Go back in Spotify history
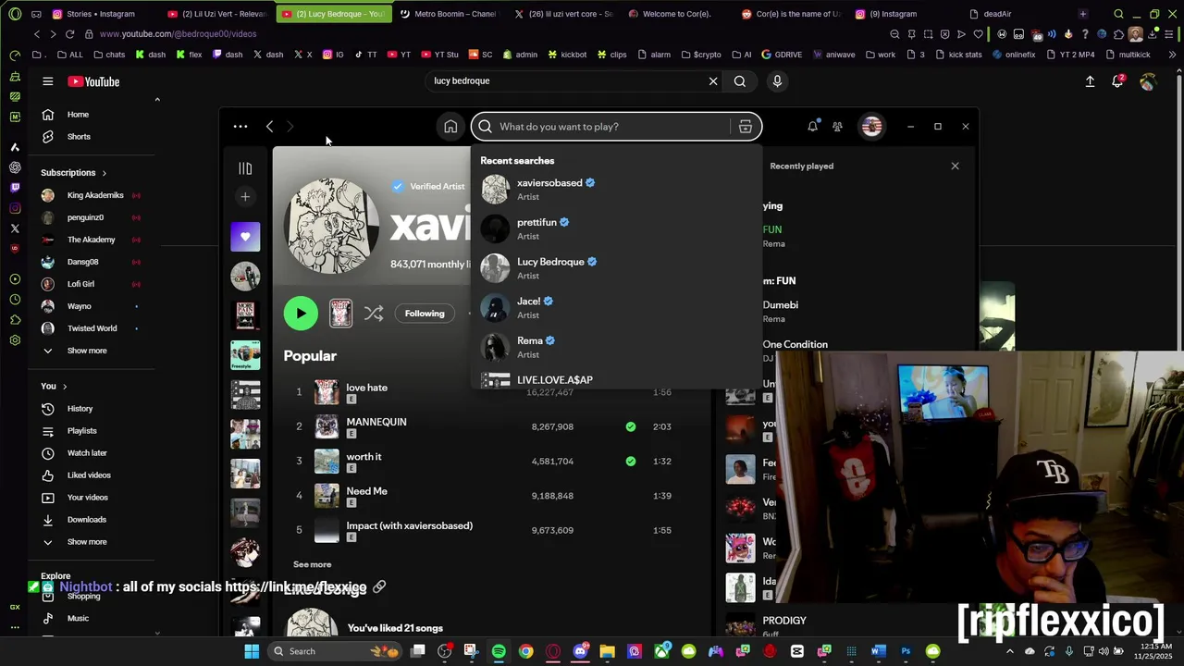Screen dimensions: 1184x666 point(269,127)
